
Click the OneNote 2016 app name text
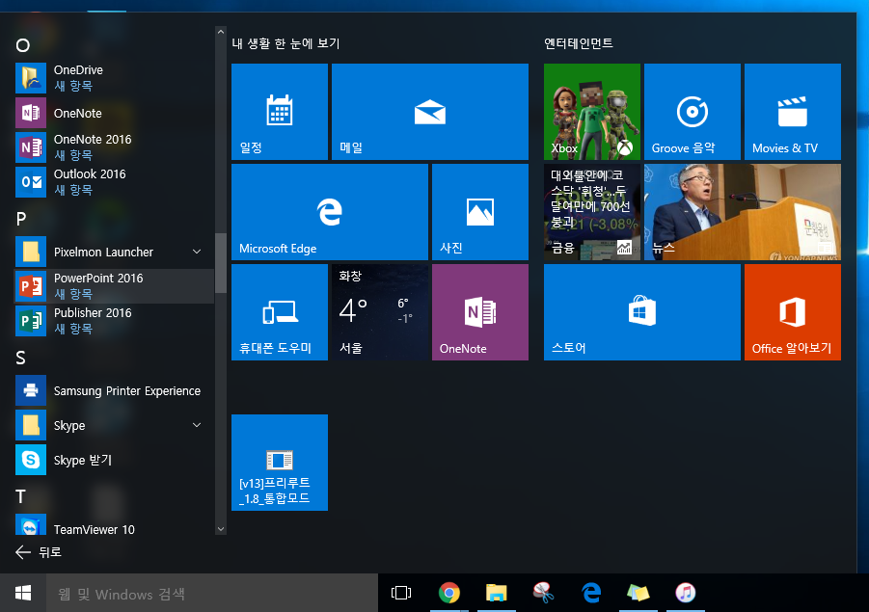point(93,140)
